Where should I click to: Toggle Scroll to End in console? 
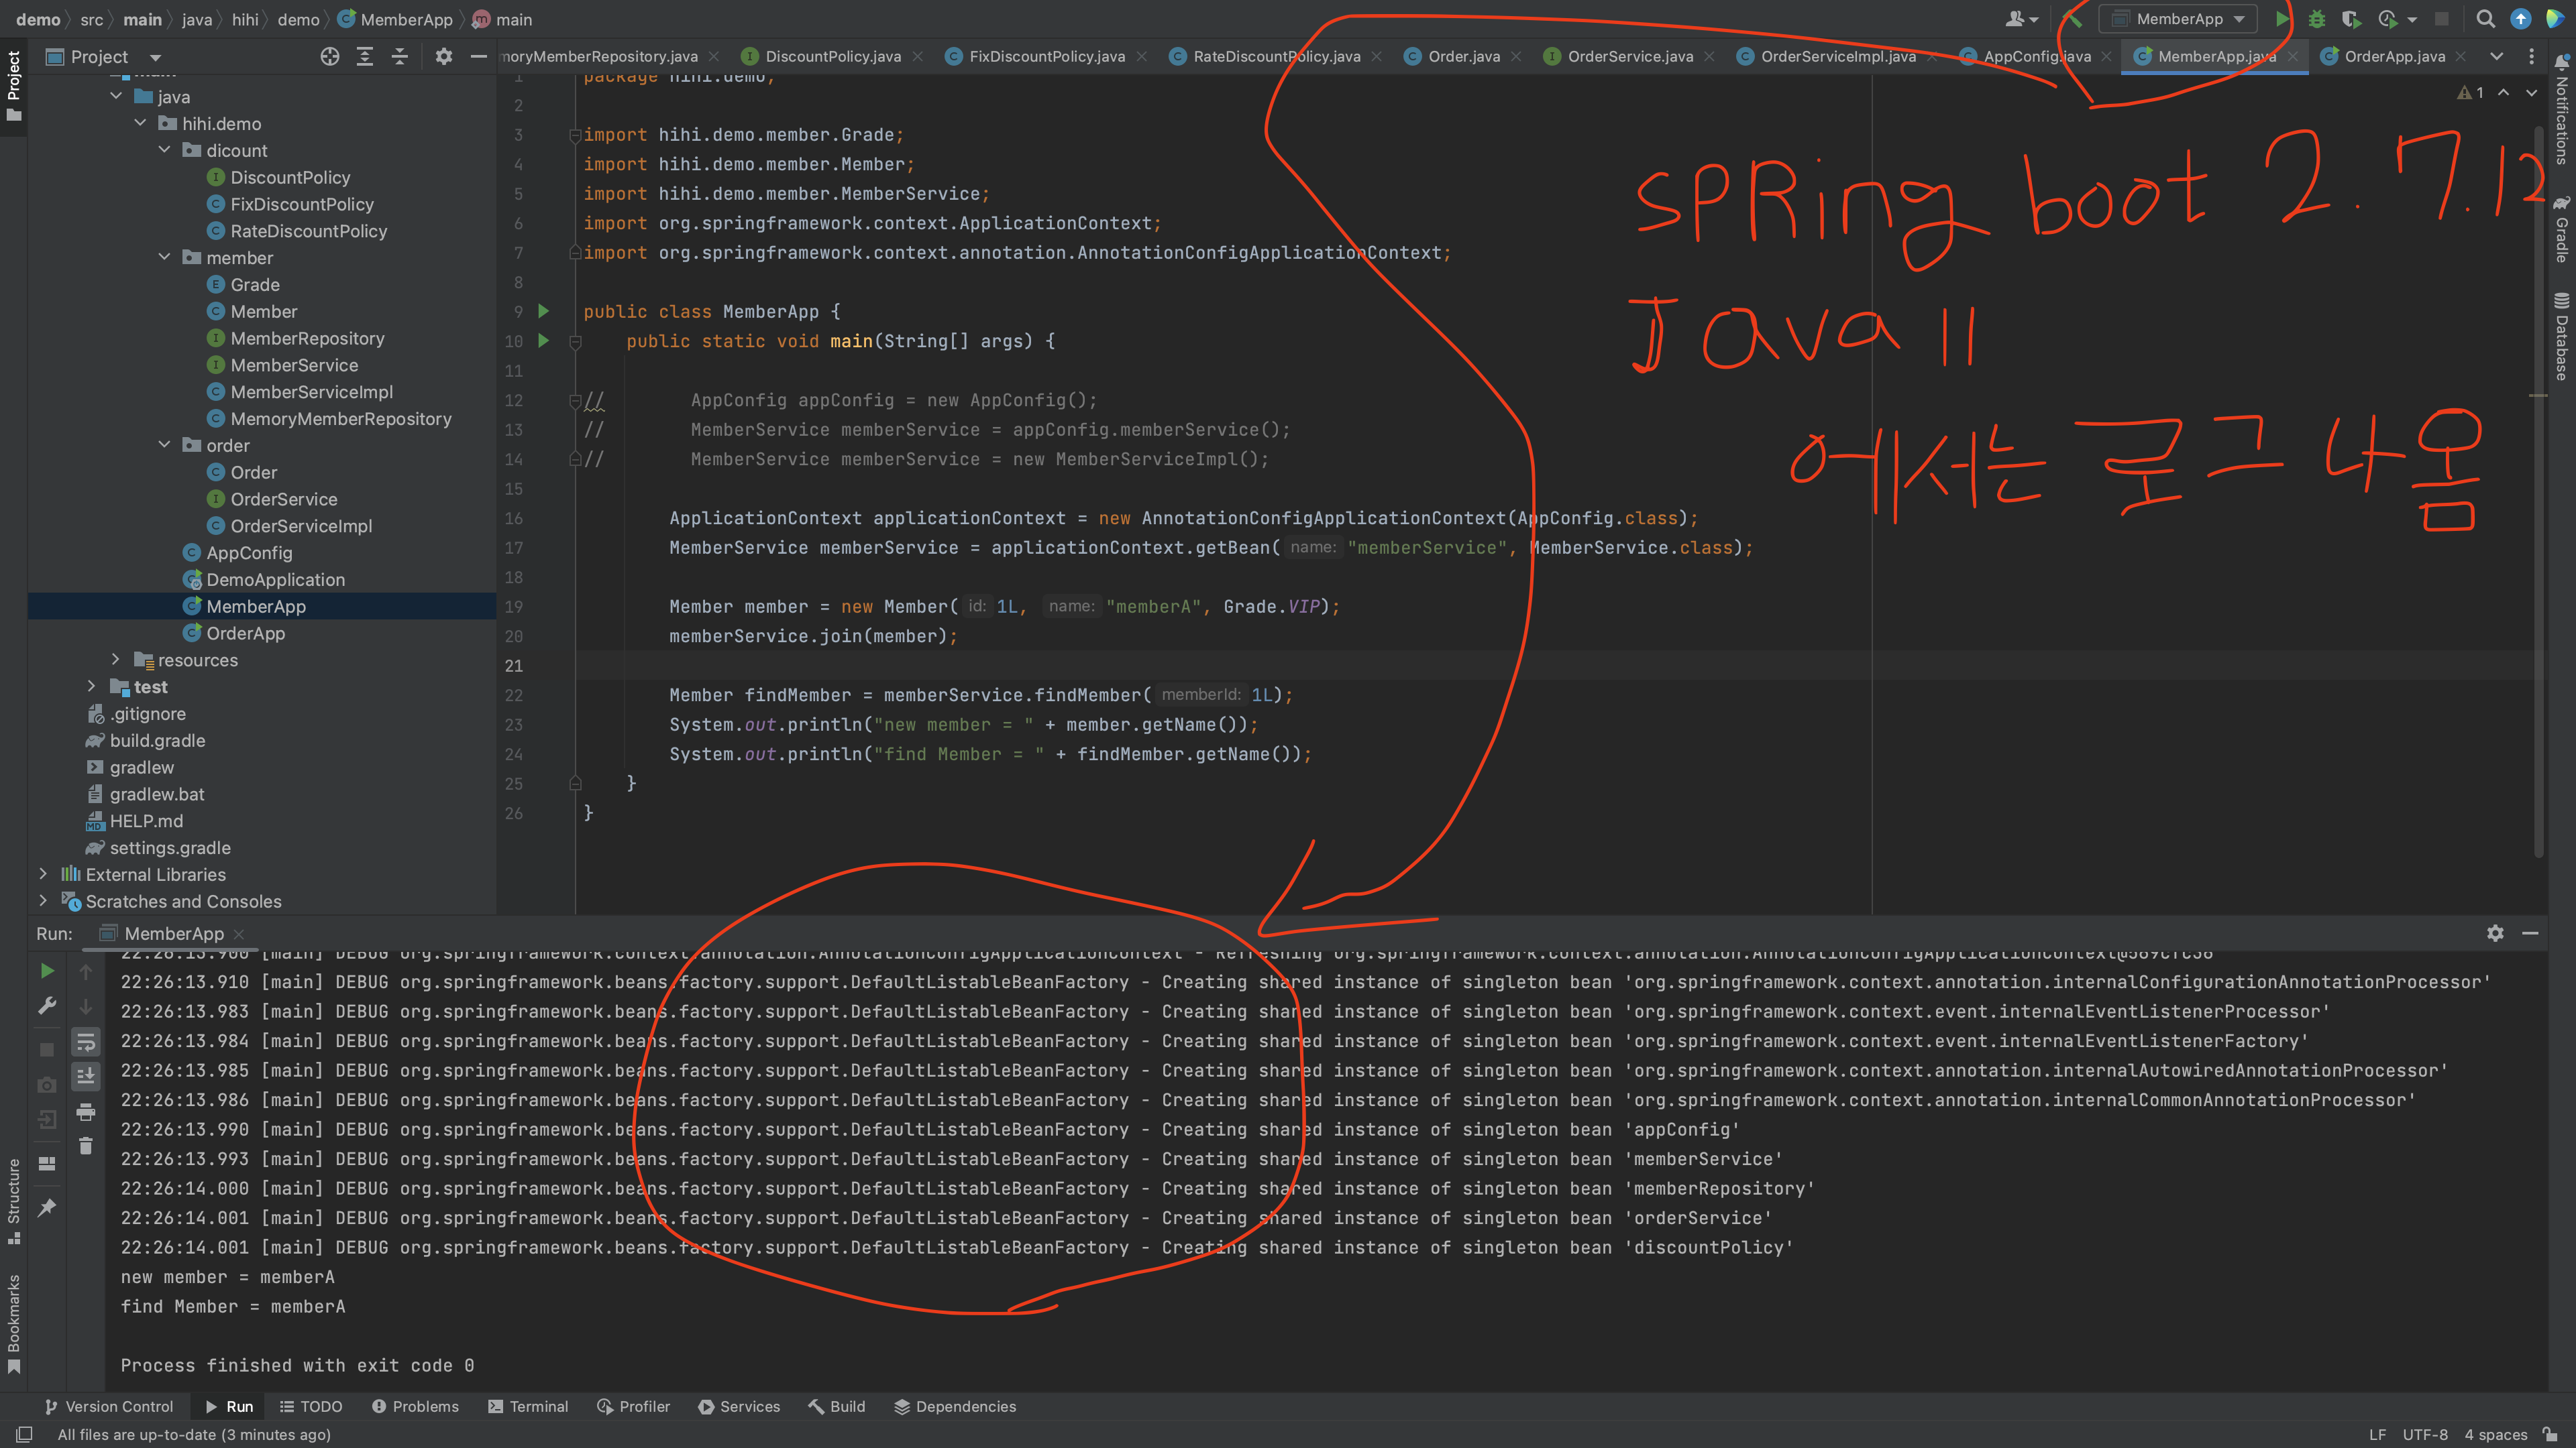pos(86,1076)
